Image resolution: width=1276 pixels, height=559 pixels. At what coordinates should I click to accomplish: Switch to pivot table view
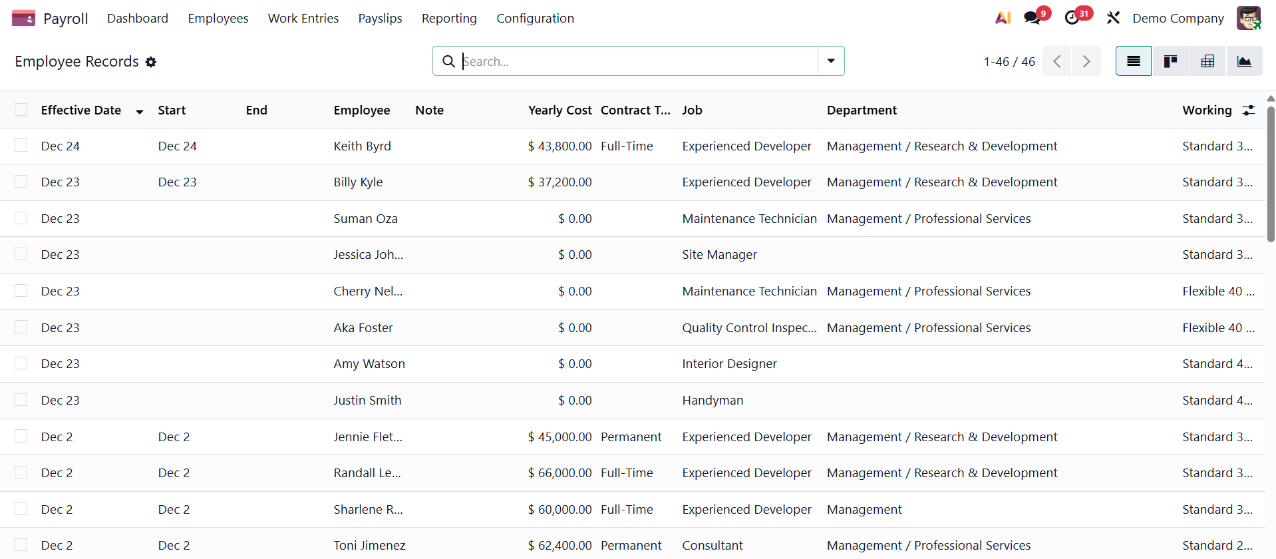1207,61
